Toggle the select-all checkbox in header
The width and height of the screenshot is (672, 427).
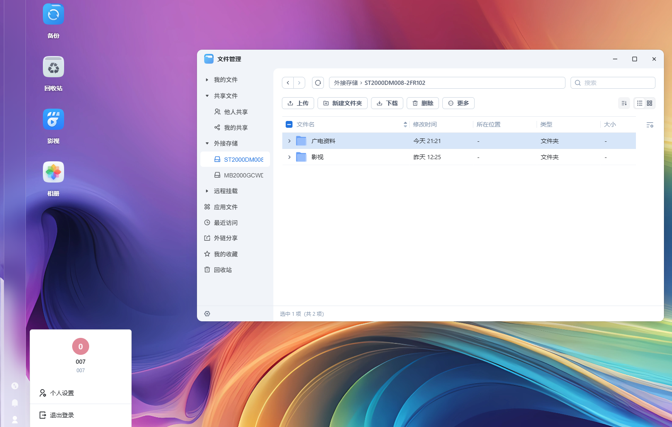point(289,124)
